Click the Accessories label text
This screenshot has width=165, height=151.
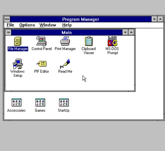point(16,110)
